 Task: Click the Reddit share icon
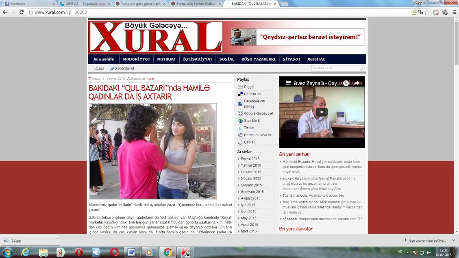pyautogui.click(x=240, y=135)
